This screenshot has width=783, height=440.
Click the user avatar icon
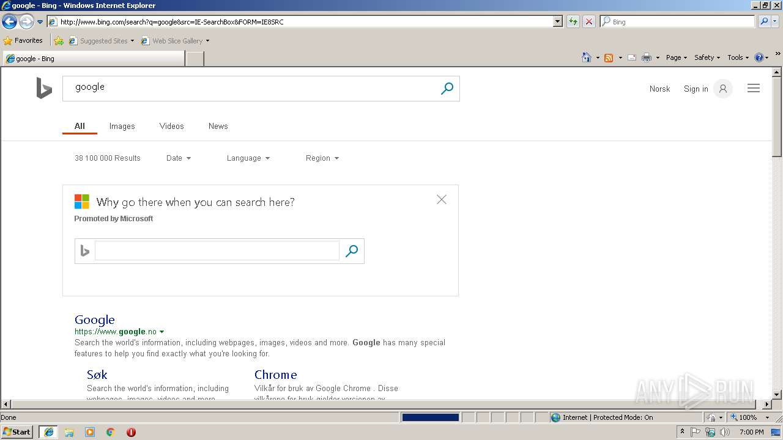pos(723,89)
